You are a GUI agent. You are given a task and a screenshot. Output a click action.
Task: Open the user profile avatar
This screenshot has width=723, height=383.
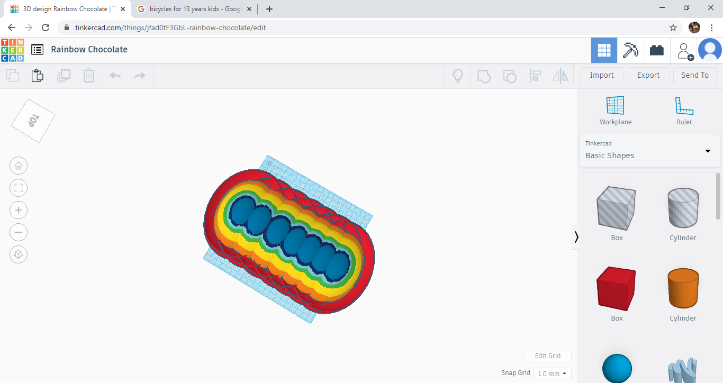[710, 50]
